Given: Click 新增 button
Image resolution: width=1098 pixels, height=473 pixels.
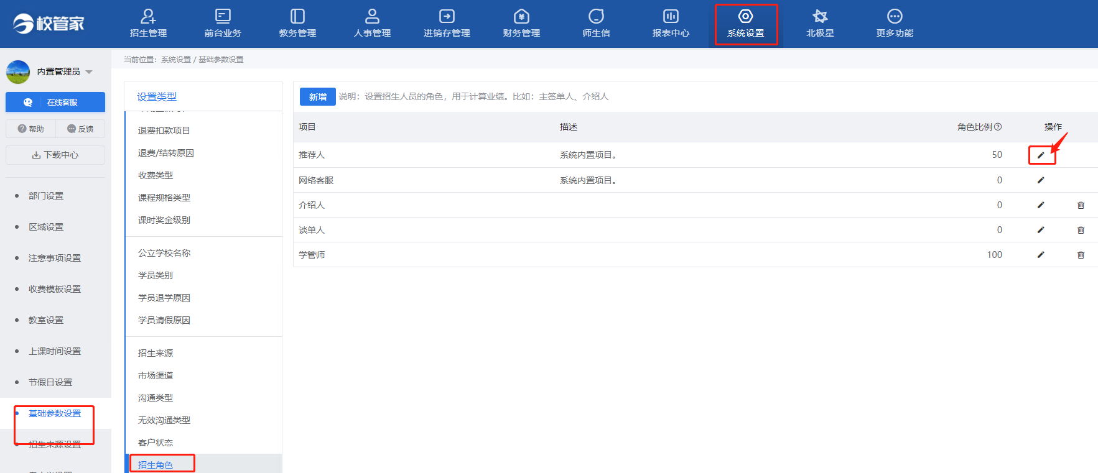Looking at the screenshot, I should coord(318,96).
